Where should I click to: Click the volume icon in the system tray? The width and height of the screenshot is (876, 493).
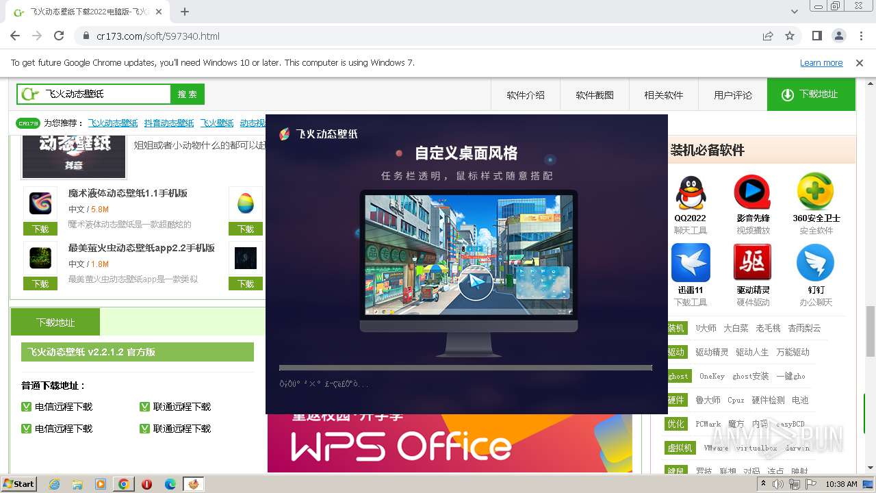(x=778, y=484)
